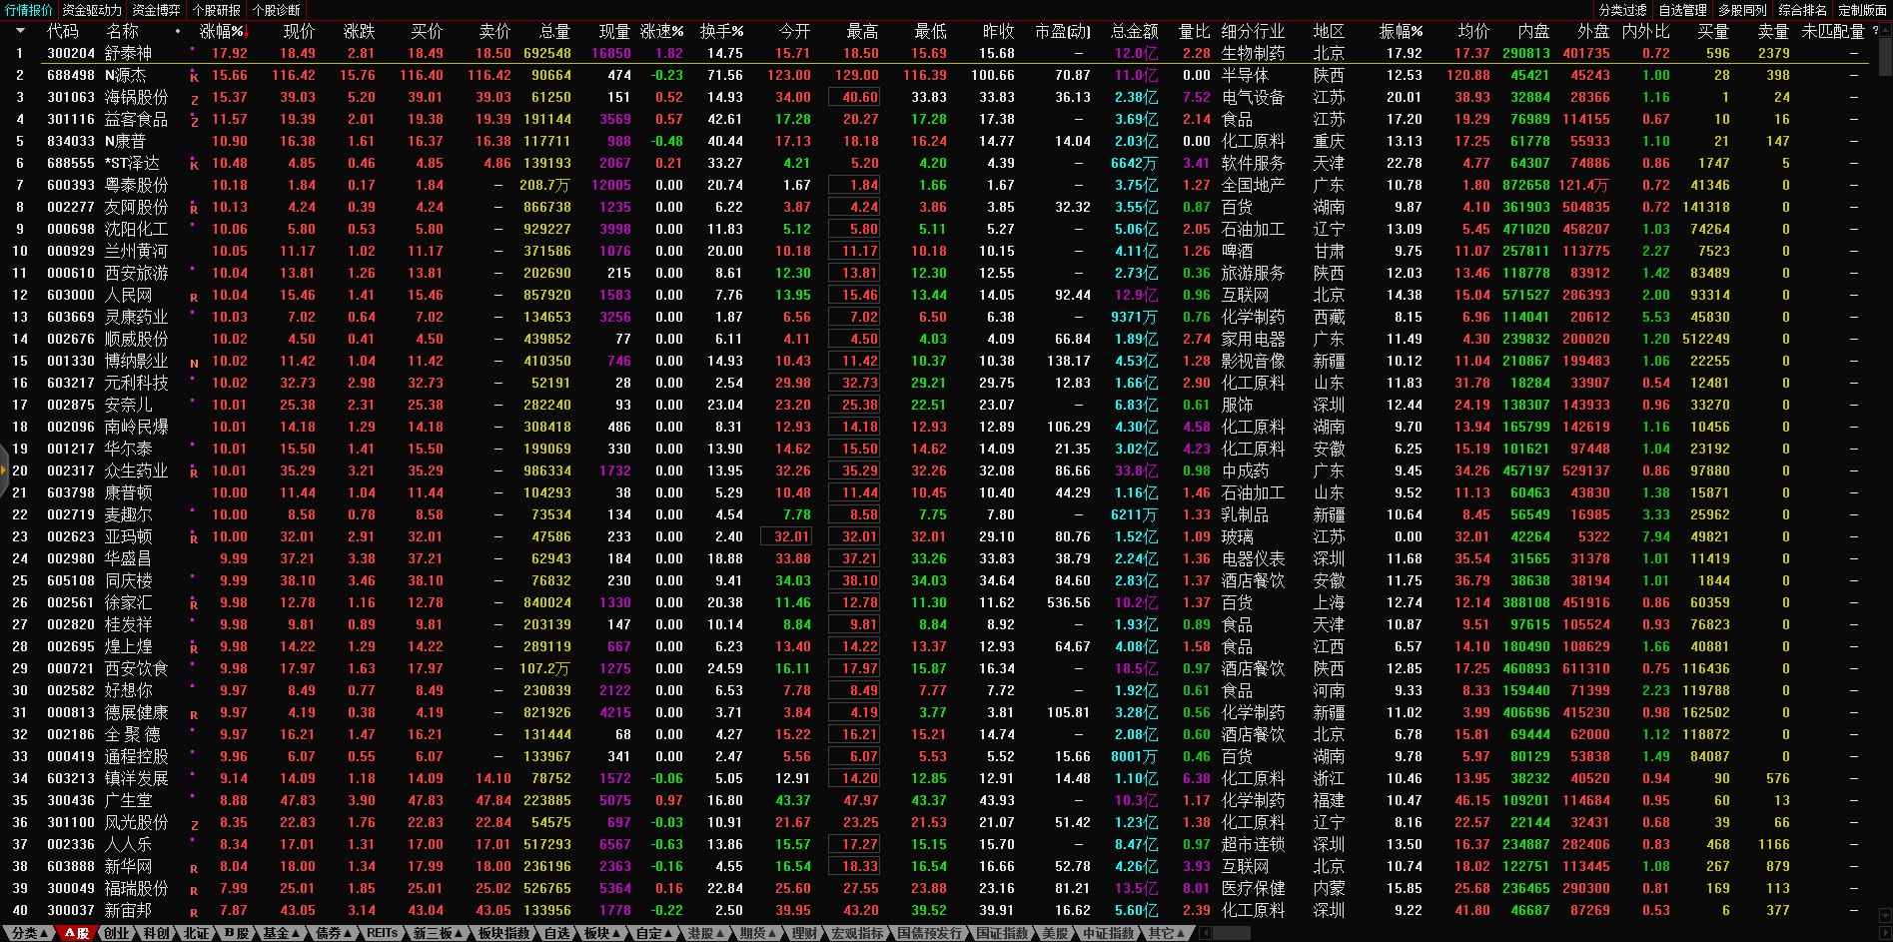Click the Z marker beside 海锅股份
1893x942 pixels.
pos(194,99)
